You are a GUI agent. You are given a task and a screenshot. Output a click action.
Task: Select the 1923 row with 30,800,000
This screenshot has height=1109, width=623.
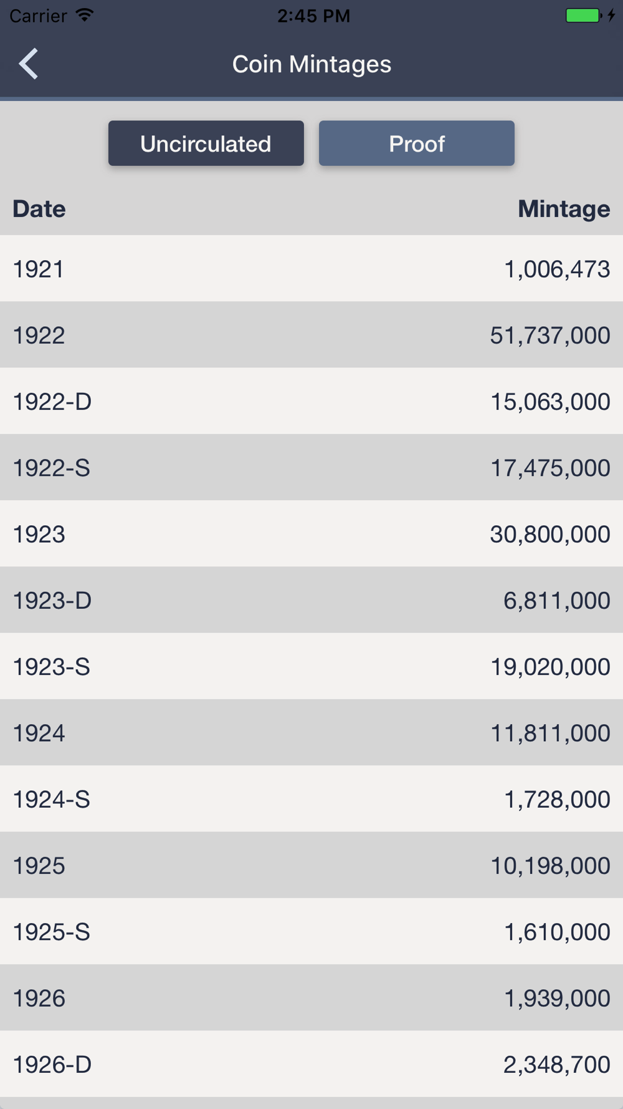[311, 533]
